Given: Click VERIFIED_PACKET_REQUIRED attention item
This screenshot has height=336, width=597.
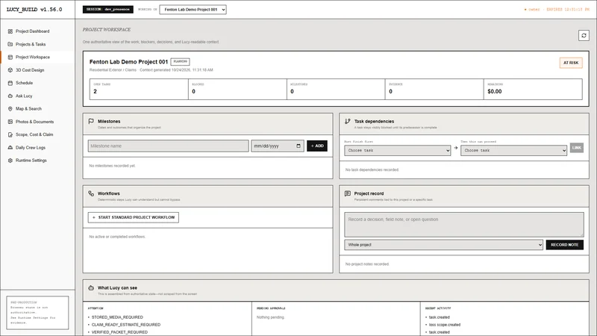Looking at the screenshot, I should click(x=119, y=332).
